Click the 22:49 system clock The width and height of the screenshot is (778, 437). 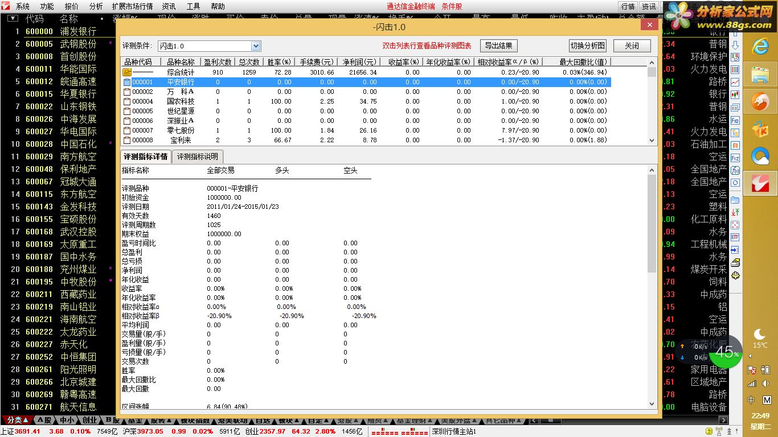pyautogui.click(x=760, y=416)
